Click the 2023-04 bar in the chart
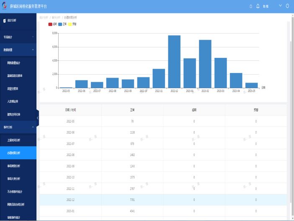The image size is (294, 221). pos(236,81)
